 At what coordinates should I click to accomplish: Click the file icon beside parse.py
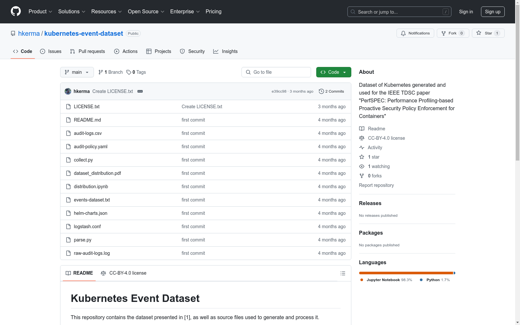click(68, 240)
